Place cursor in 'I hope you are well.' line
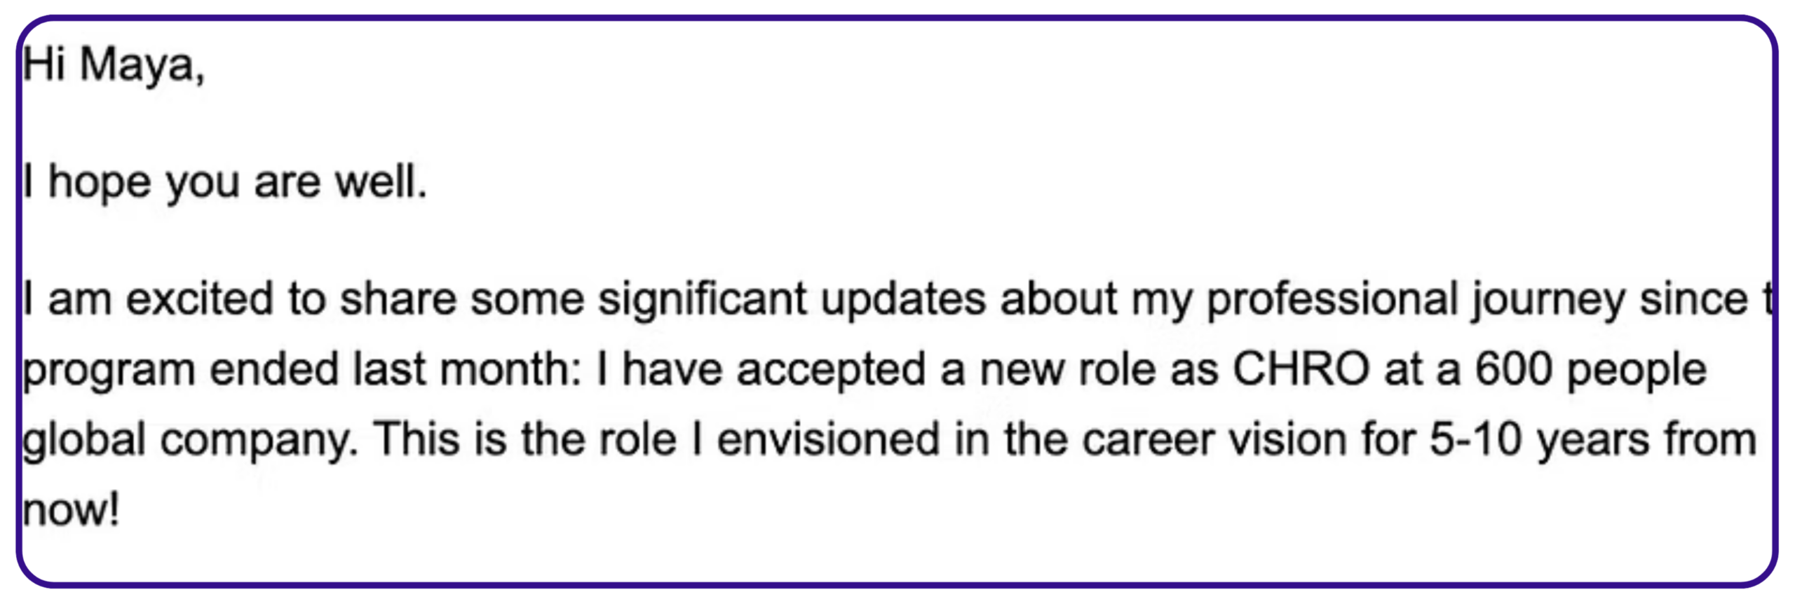 pos(224,182)
